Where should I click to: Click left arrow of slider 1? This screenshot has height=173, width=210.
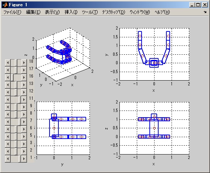(x=8, y=159)
